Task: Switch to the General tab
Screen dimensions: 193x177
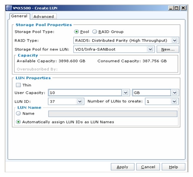Action: 19,16
